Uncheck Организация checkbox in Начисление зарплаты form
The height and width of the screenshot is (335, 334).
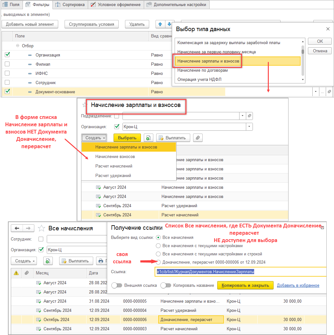pyautogui.click(x=117, y=127)
